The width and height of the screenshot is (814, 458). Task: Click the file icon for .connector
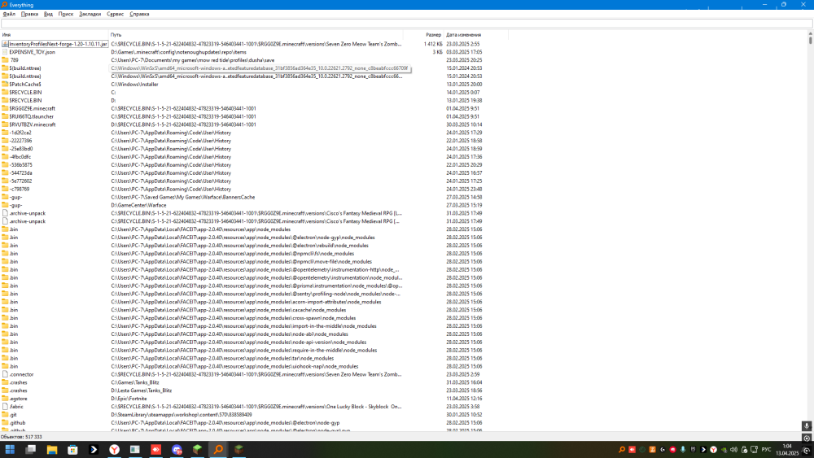(x=5, y=374)
